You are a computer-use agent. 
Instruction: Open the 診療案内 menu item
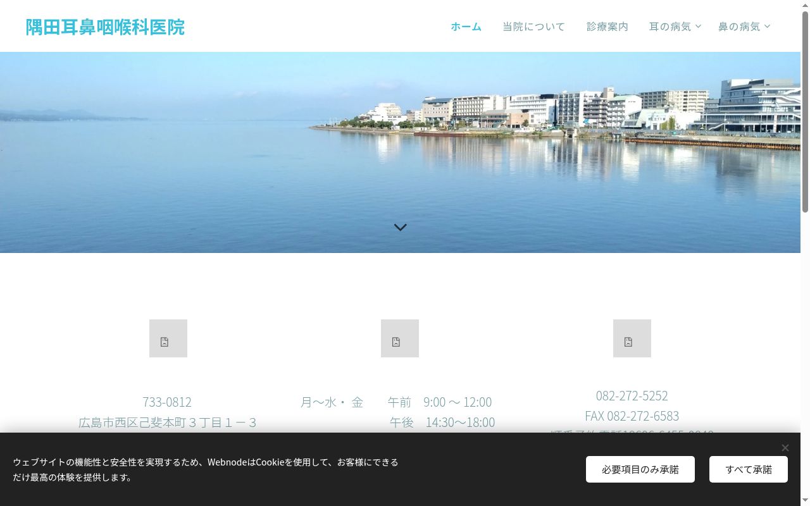click(x=607, y=27)
